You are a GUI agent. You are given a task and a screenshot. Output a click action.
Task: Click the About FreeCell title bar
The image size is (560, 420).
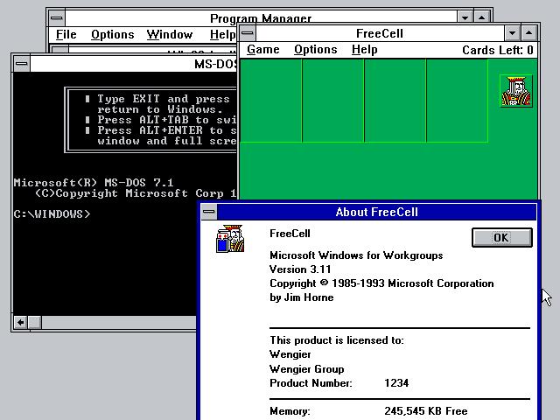(377, 212)
